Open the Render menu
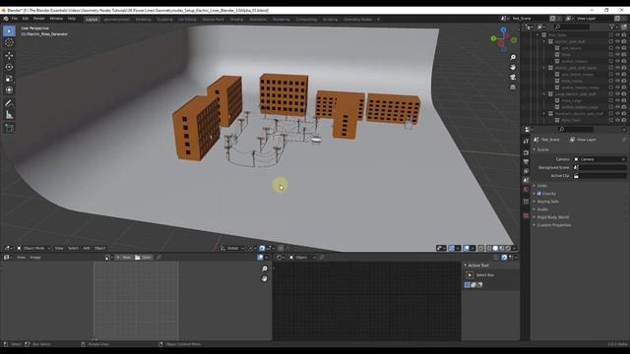The image size is (630, 354). 39,19
